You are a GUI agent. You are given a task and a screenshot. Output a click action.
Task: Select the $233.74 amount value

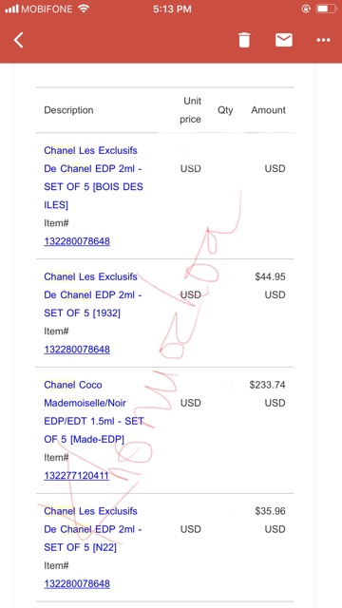tap(268, 385)
